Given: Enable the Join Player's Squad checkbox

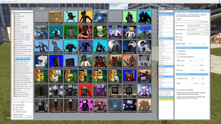Looking at the screenshot, I should [14, 112].
